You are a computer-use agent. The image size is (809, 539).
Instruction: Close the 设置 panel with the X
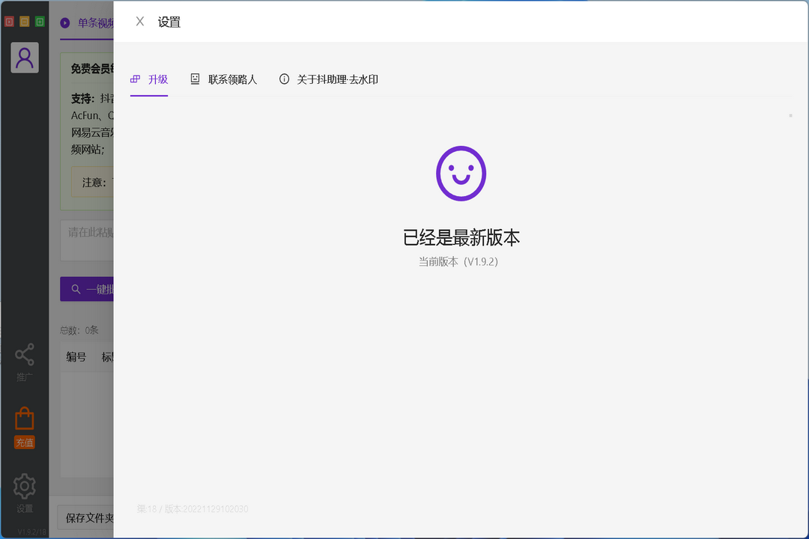[x=139, y=22]
